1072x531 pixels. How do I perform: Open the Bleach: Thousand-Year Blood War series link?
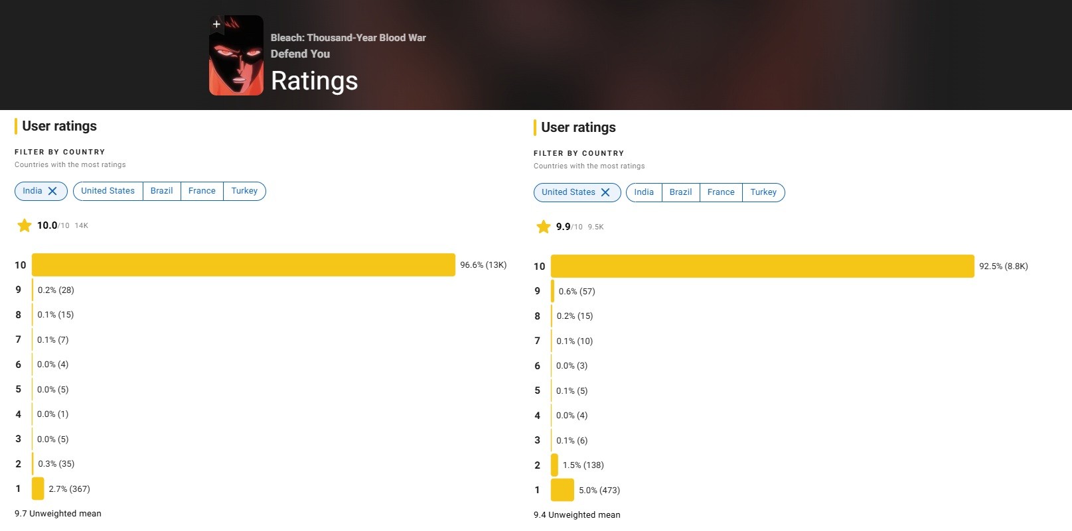348,38
